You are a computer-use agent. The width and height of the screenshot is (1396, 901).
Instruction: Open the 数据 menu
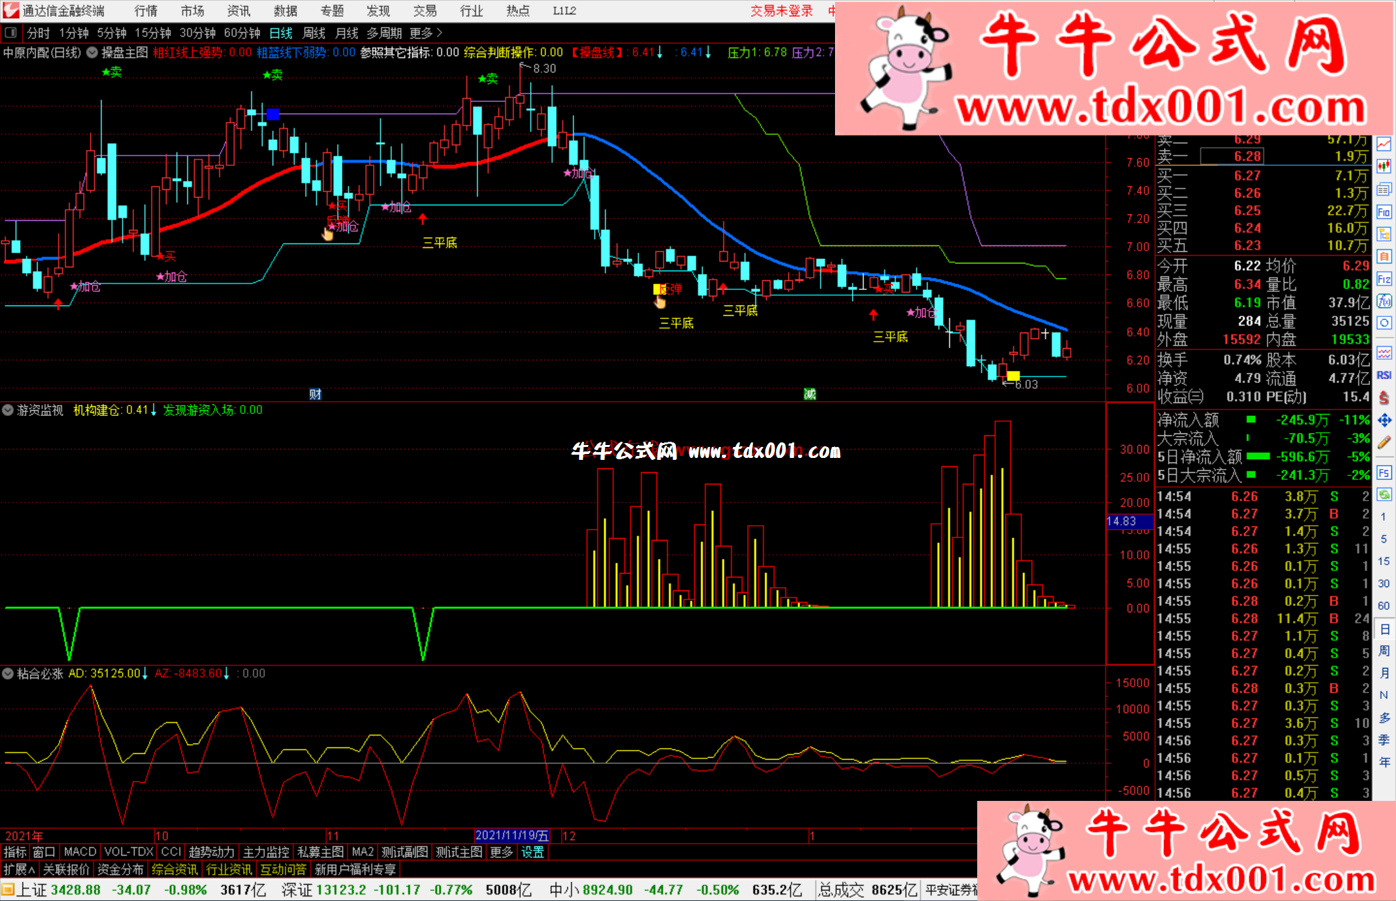285,10
